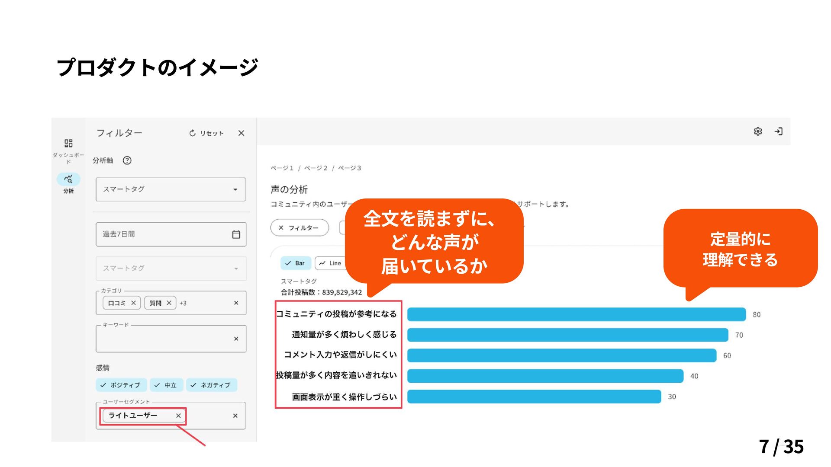Open the settings gear icon
This screenshot has height=467, width=831.
758,131
